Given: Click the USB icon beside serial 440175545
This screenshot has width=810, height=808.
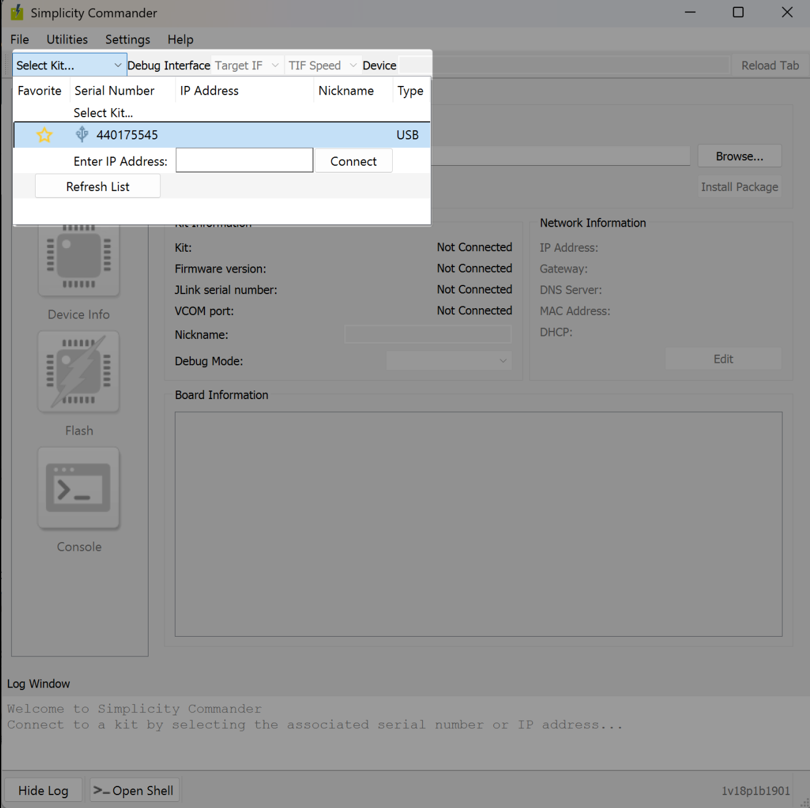Looking at the screenshot, I should pos(82,134).
